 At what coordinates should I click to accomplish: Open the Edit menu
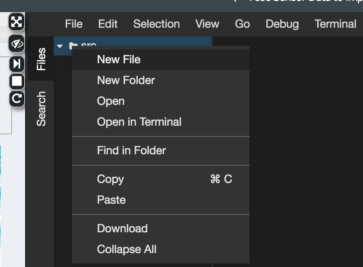click(107, 24)
